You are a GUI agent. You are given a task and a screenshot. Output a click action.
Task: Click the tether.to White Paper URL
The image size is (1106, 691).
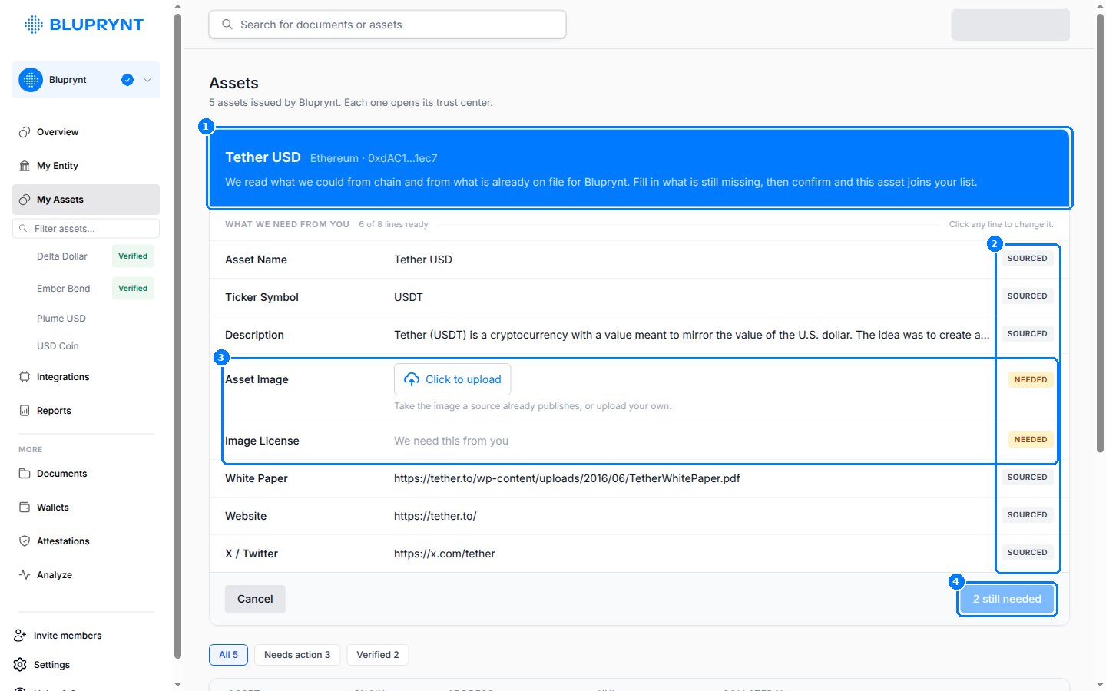point(567,478)
